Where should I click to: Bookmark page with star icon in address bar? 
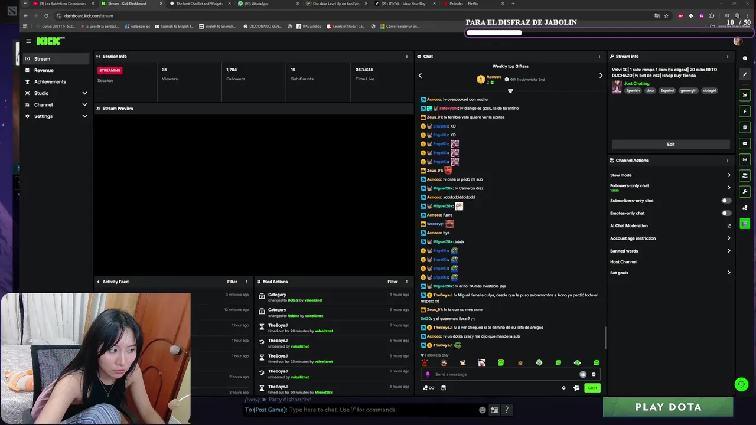[x=666, y=16]
